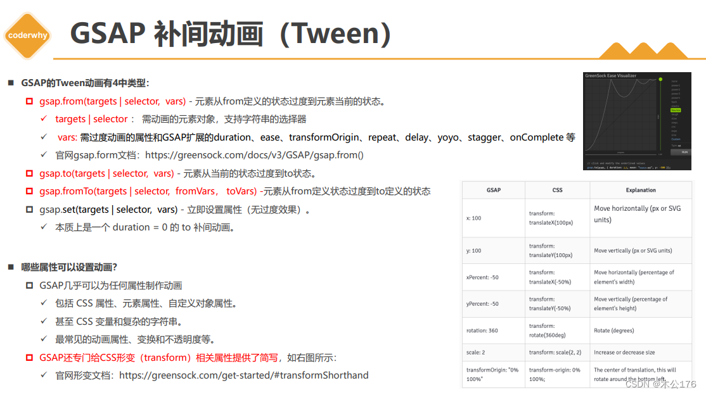This screenshot has width=706, height=395.
Task: Click the GSAP column header in table
Action: point(494,190)
